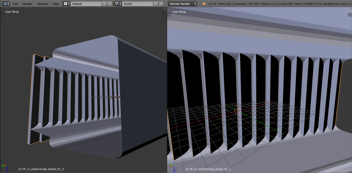This screenshot has width=352, height=173.
Task: Open the File menu
Action: click(x=15, y=4)
